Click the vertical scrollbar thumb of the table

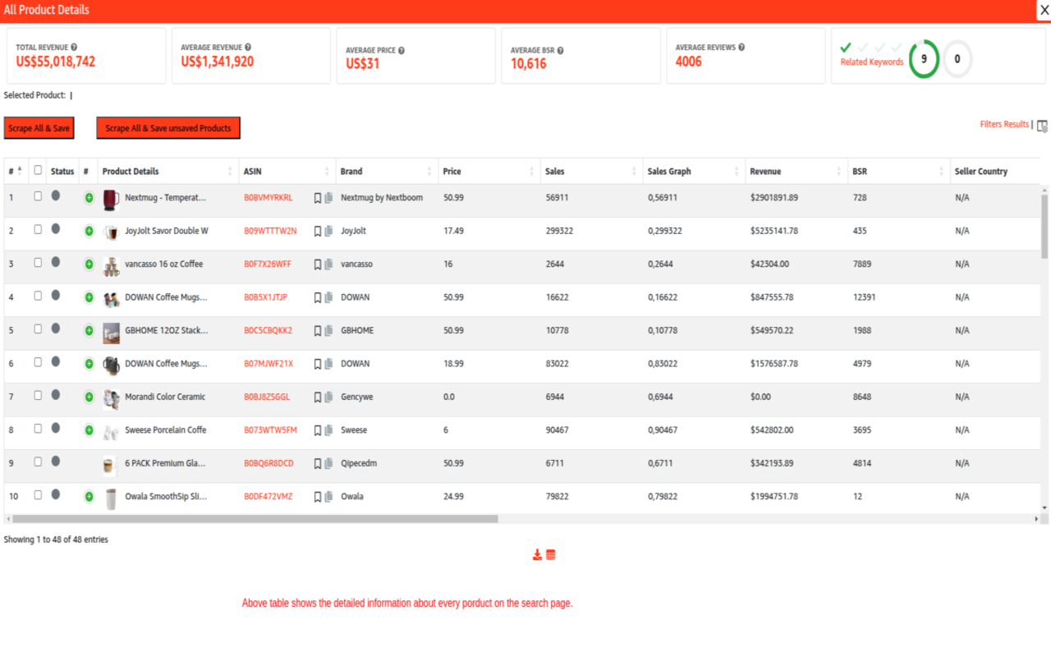tap(1044, 227)
